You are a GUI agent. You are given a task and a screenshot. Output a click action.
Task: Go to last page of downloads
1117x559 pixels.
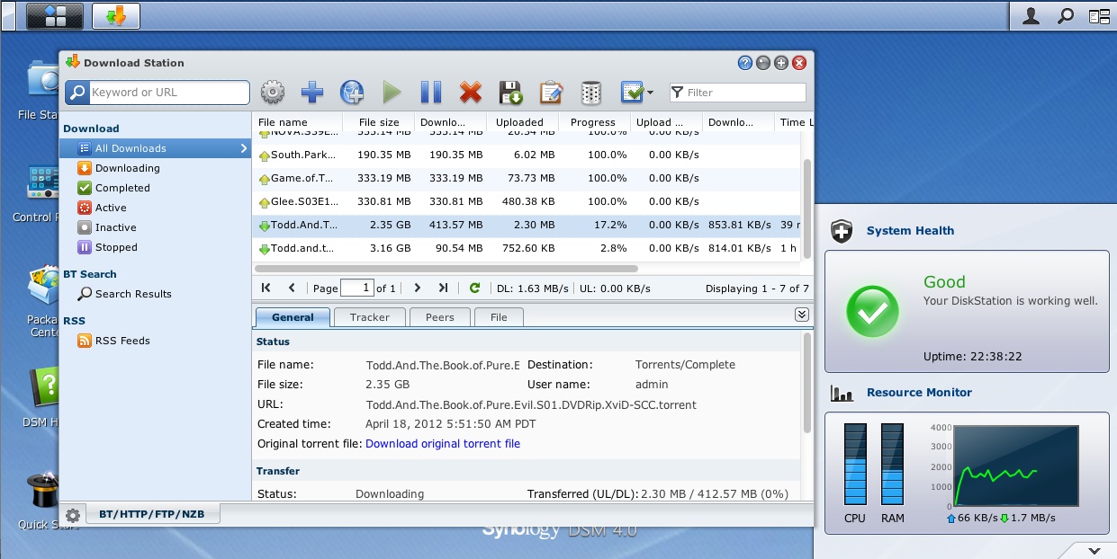pyautogui.click(x=443, y=288)
